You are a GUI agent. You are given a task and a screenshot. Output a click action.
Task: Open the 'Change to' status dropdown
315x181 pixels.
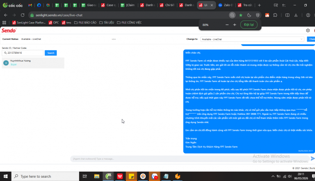(252, 39)
